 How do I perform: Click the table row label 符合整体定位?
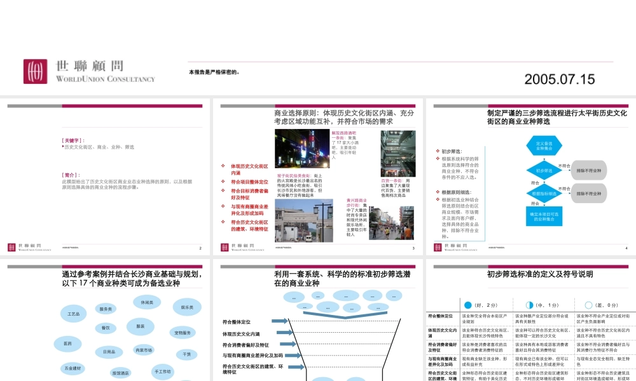pos(440,316)
